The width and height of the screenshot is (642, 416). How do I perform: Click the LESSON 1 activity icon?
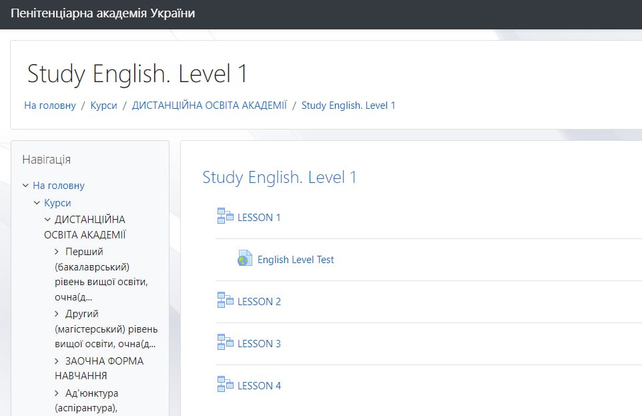(225, 216)
